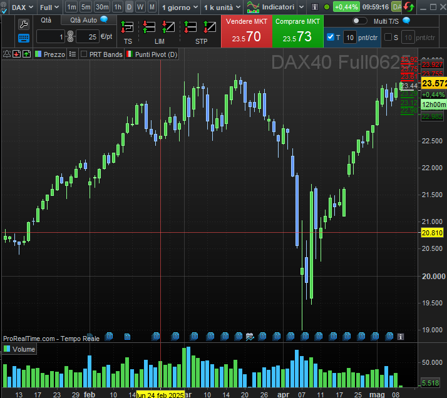Select the LIM oblique line order icon
This screenshot has height=398, width=447.
click(168, 27)
